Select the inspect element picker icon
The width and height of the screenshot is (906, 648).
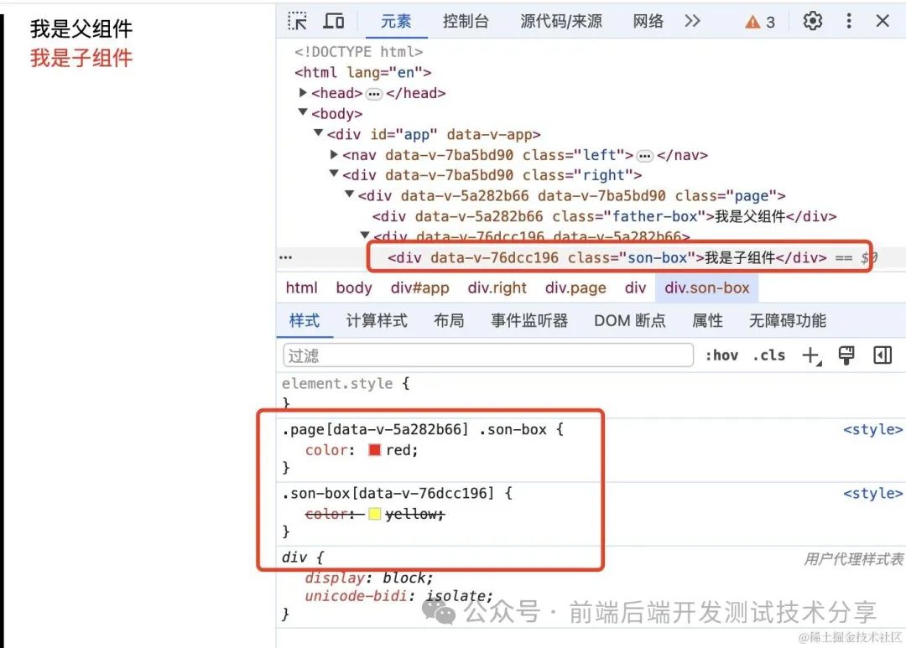[298, 21]
